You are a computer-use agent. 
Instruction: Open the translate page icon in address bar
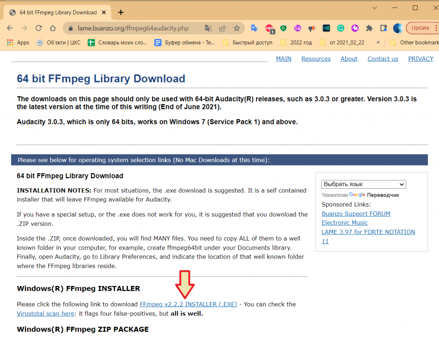[x=208, y=28]
